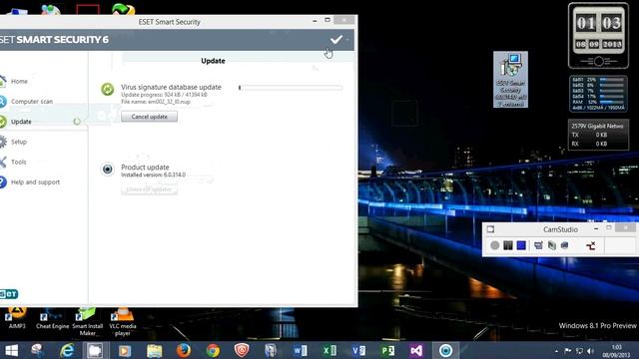Click the sixth CamStudio toolbar icon
The width and height of the screenshot is (639, 359).
[564, 245]
